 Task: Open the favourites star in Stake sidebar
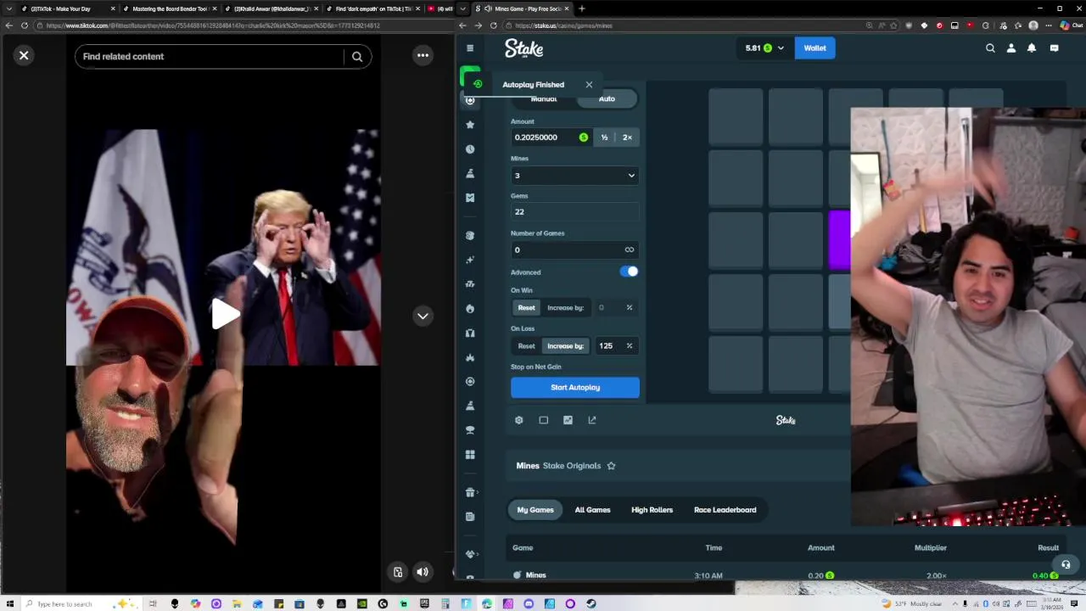pos(470,125)
